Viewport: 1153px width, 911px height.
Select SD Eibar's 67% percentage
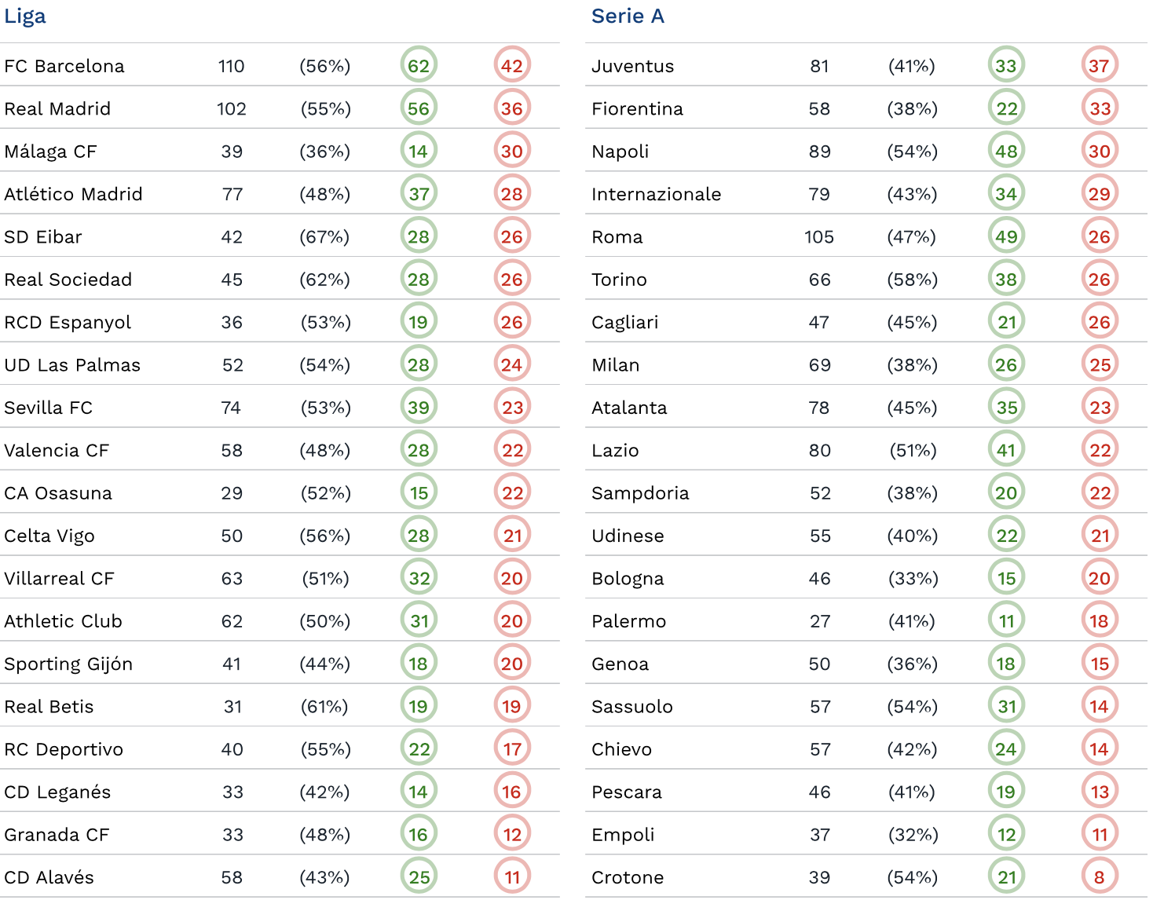coord(324,236)
